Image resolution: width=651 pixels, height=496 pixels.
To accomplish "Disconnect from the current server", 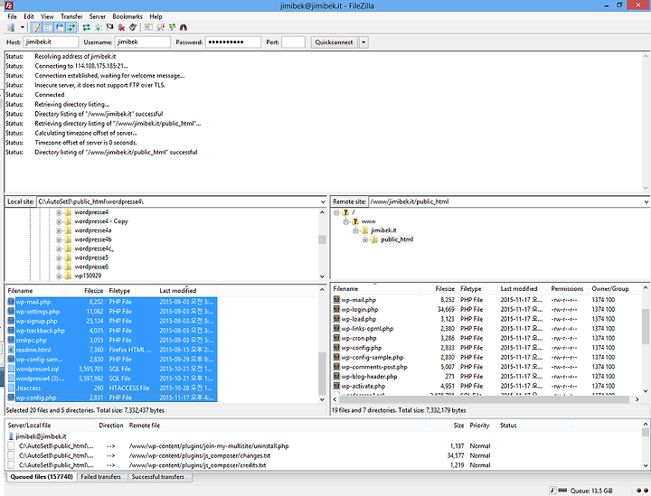I will tap(121, 27).
